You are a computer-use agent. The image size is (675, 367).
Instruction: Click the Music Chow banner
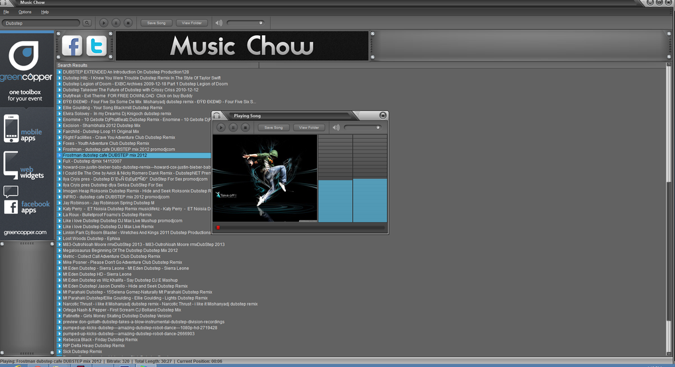(242, 46)
